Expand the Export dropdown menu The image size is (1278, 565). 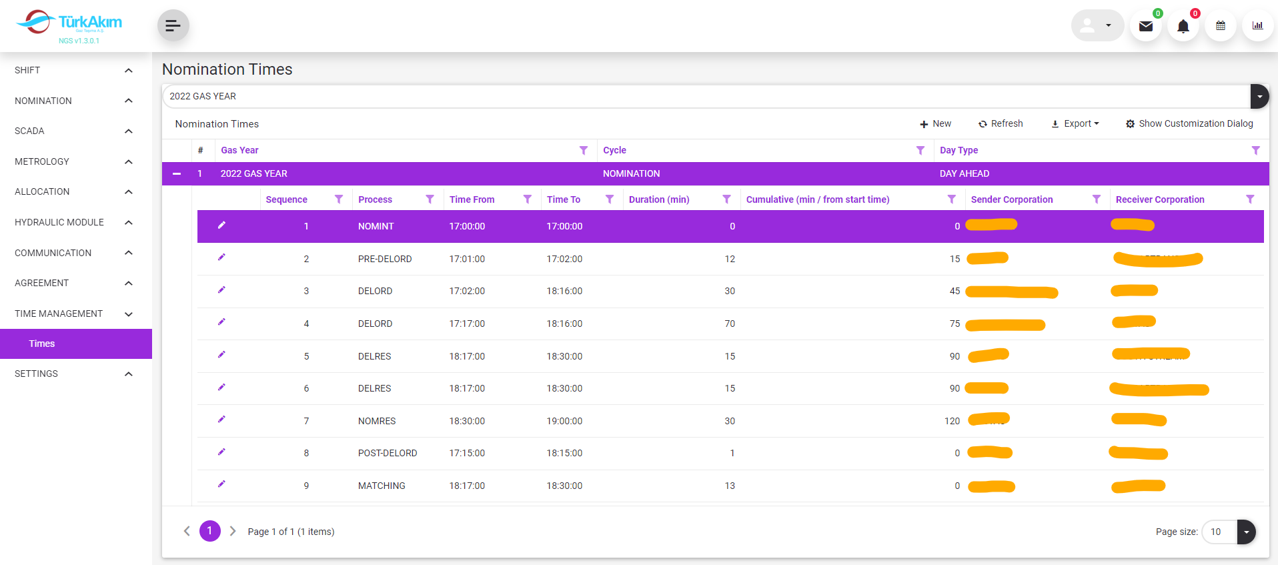tap(1075, 124)
